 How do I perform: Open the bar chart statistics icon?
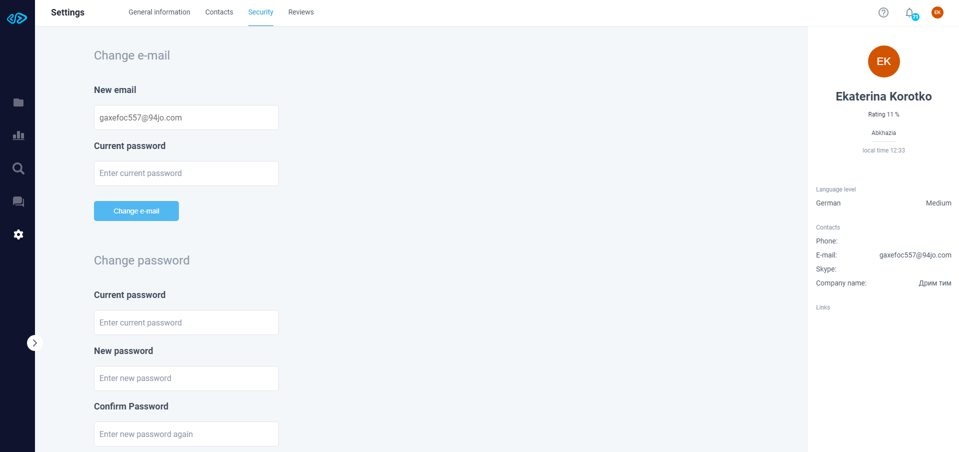[18, 135]
